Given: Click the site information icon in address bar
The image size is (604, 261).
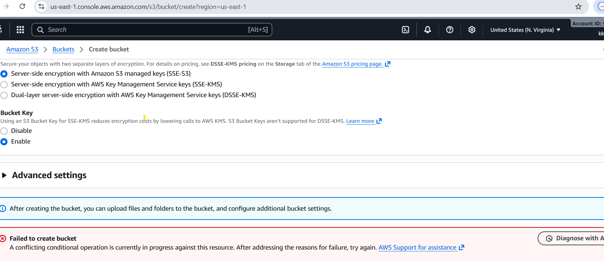Looking at the screenshot, I should pos(42,6).
